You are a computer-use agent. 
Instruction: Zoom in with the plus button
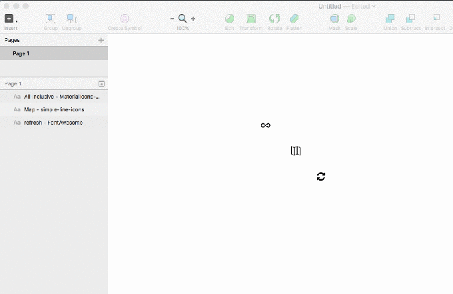193,19
